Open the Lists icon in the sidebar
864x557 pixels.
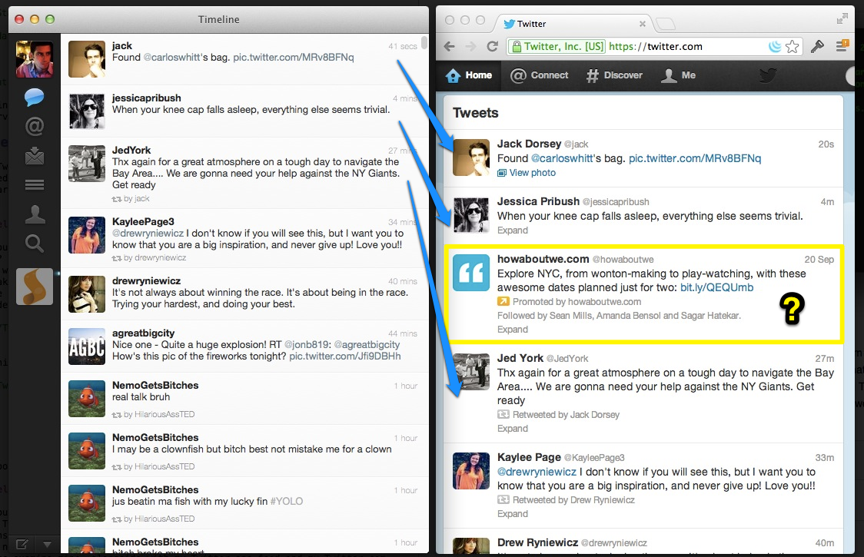[34, 184]
